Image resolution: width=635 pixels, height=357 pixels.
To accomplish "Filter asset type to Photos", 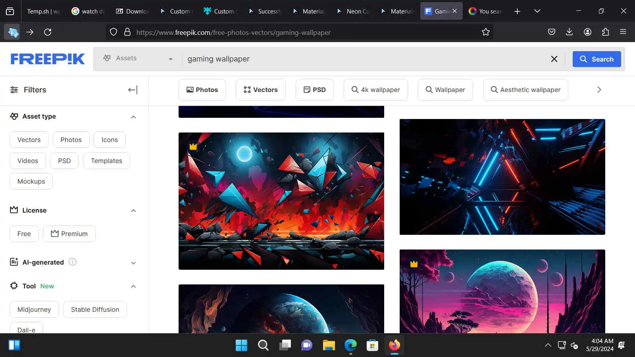I will (x=71, y=140).
